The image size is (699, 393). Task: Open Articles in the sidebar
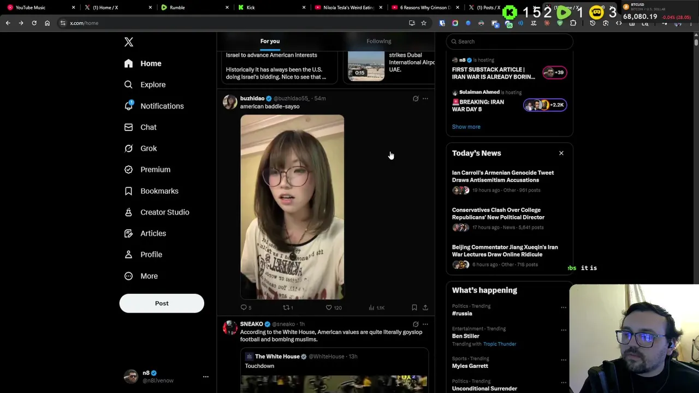[x=145, y=234]
